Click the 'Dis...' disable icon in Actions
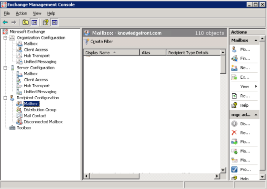Image resolution: width=267 pixels, height=189 pixels. (234, 123)
